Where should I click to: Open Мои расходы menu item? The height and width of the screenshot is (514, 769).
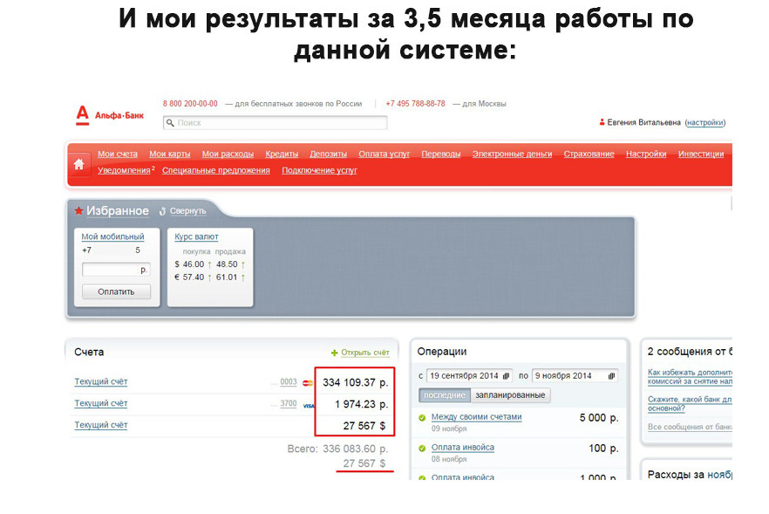click(228, 154)
